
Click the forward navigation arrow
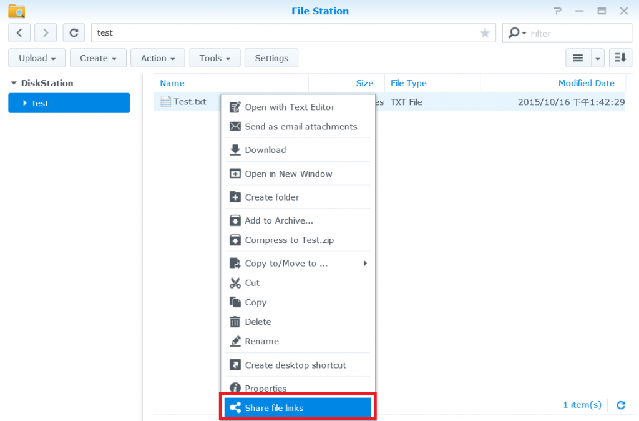coord(46,33)
